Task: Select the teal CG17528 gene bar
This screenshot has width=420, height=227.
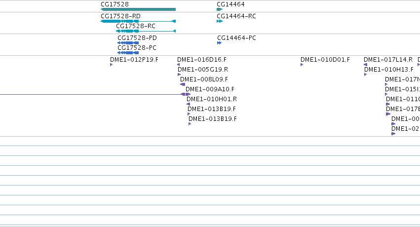Action: coord(138,9)
